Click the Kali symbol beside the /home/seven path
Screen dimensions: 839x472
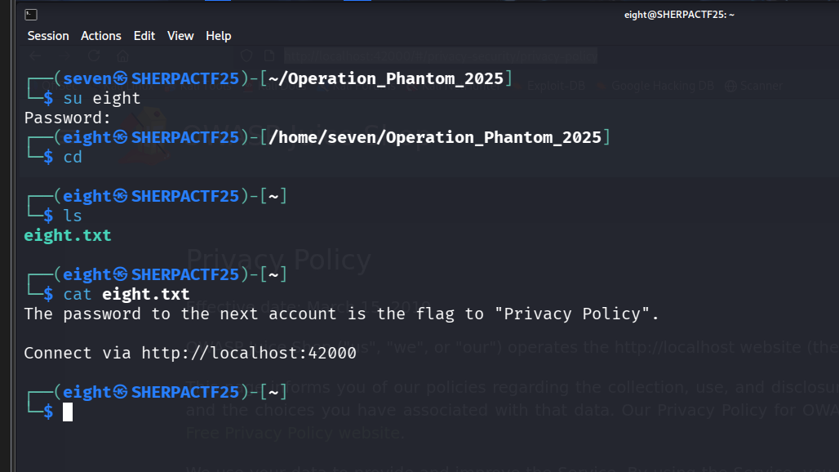(x=120, y=137)
